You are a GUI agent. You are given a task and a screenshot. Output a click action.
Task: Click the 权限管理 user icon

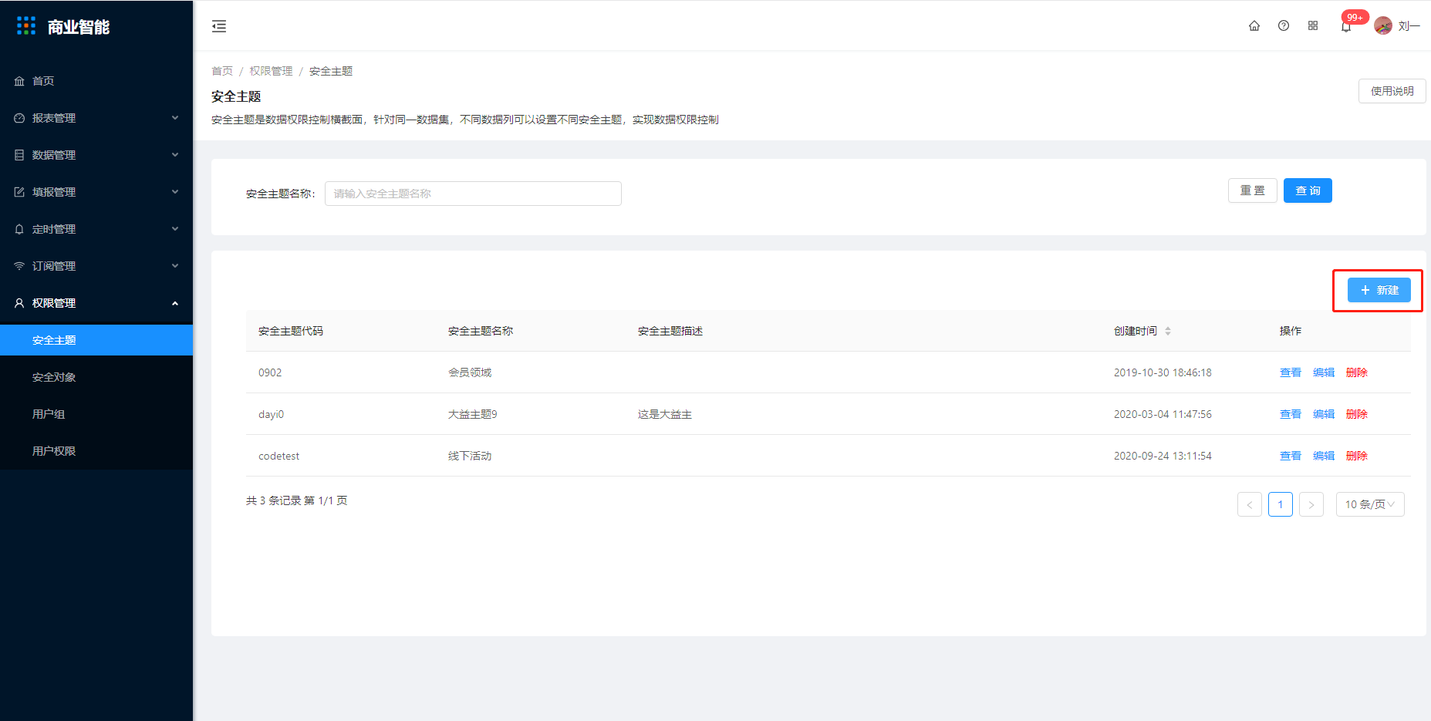coord(19,303)
